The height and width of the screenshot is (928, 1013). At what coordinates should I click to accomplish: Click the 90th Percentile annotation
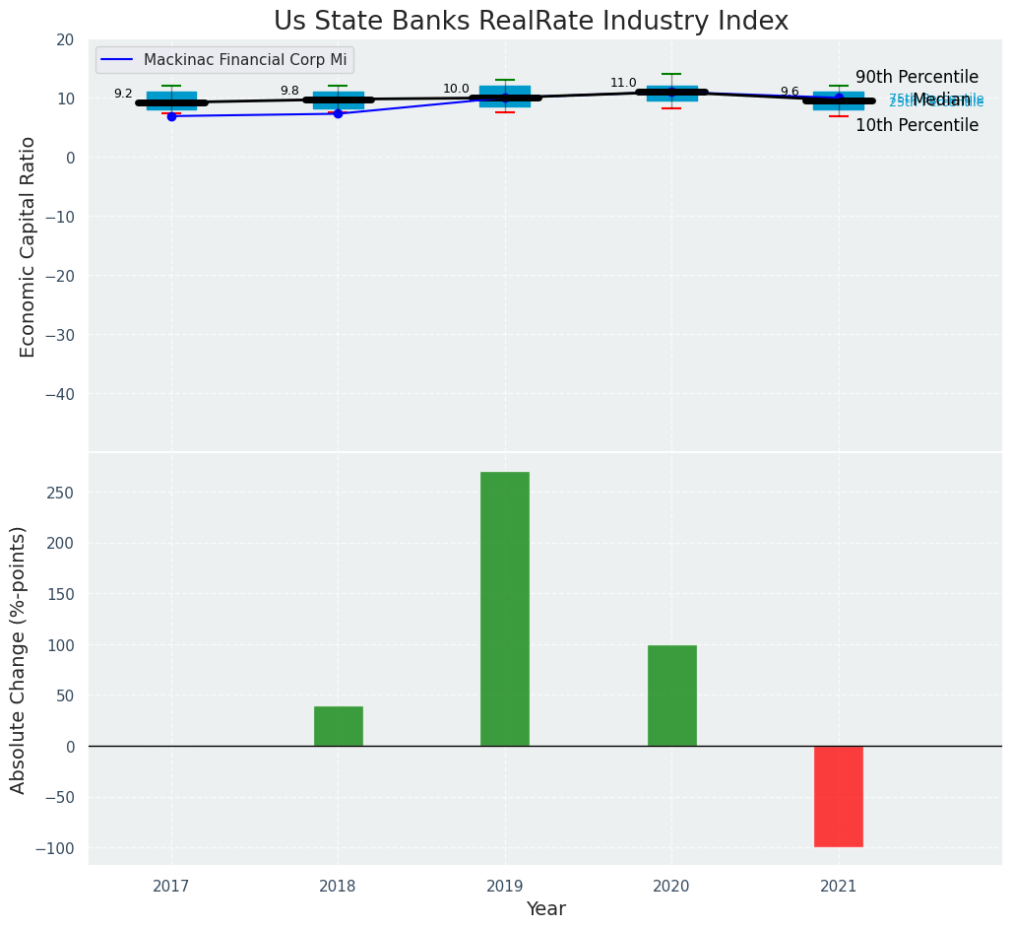917,77
